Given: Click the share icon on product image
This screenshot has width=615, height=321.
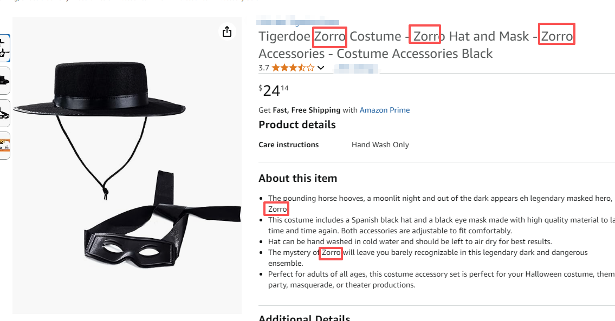Looking at the screenshot, I should [x=227, y=31].
